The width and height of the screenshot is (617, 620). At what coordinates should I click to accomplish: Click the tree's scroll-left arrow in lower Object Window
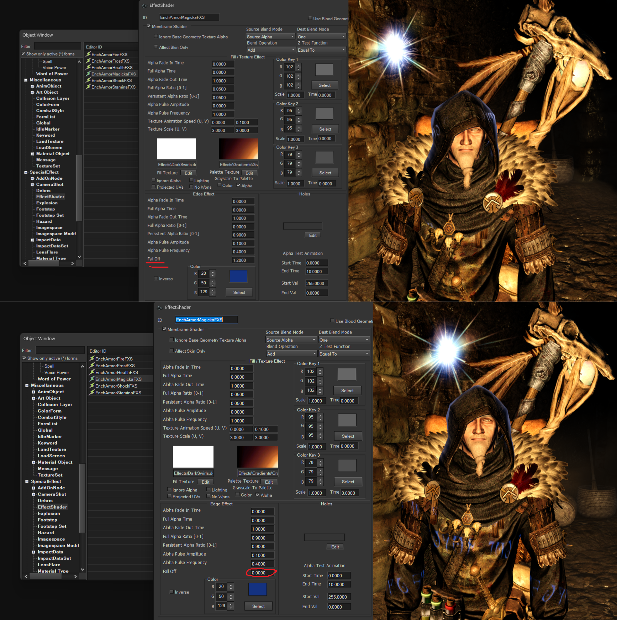point(26,577)
